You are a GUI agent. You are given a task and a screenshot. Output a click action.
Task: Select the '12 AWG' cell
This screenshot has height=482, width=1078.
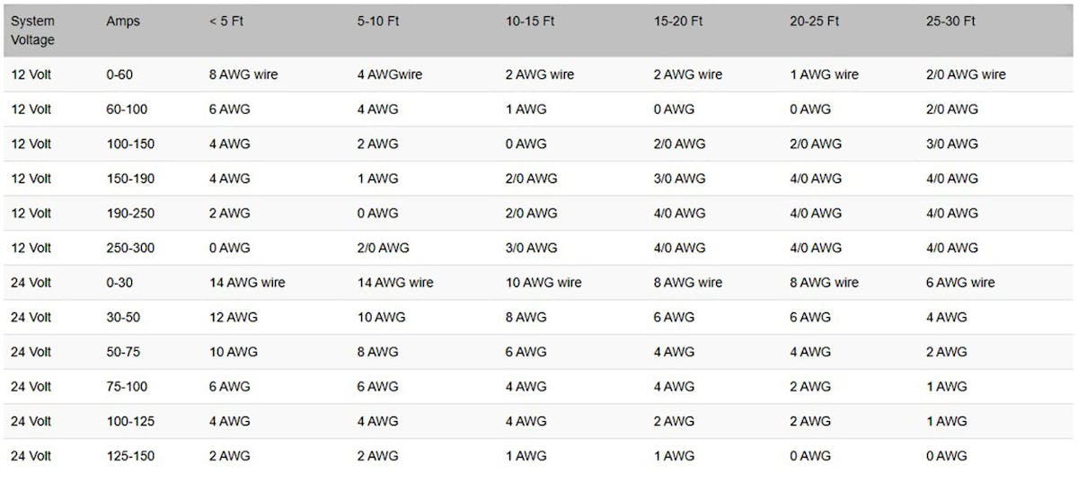tap(234, 317)
